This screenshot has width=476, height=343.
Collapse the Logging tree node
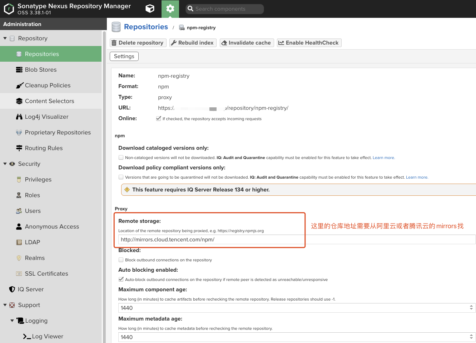coord(12,321)
